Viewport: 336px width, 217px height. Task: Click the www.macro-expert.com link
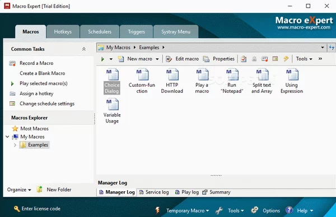(x=304, y=27)
